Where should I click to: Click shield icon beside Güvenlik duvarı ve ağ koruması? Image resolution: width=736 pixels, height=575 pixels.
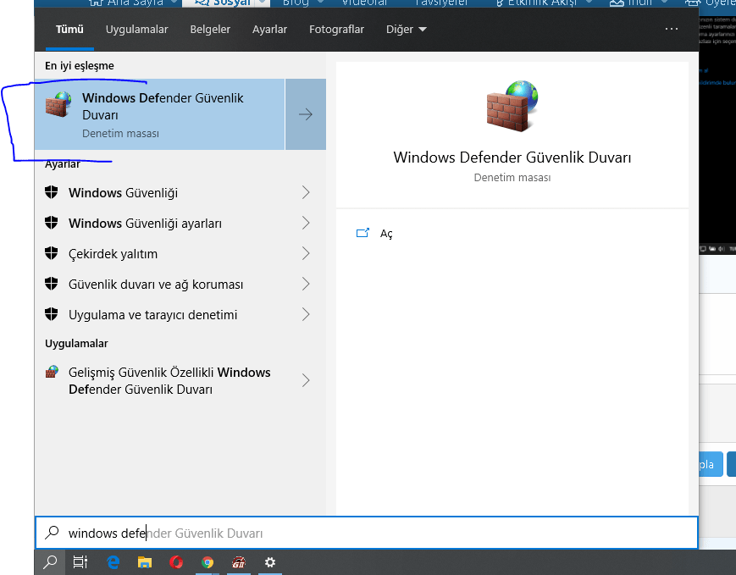tap(51, 284)
